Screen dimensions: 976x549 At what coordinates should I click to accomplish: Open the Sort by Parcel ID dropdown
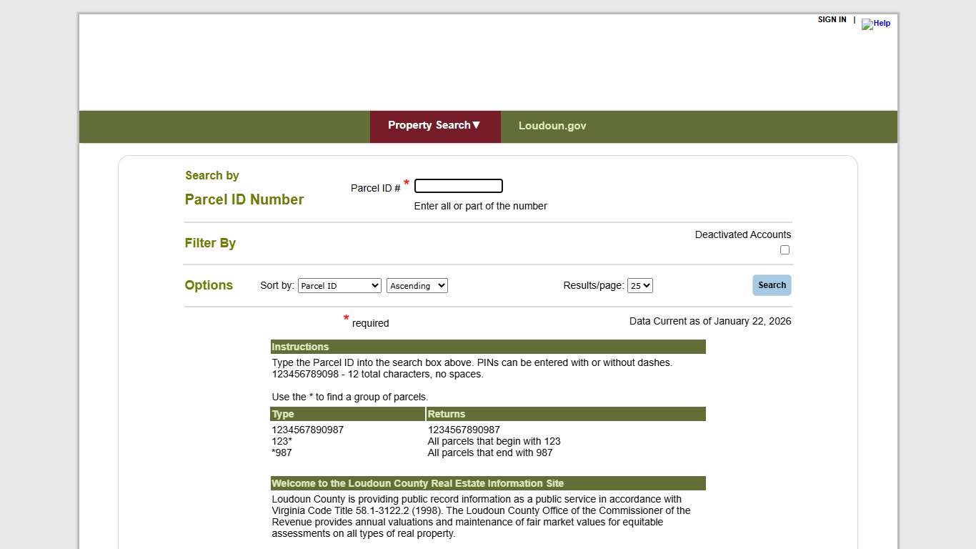pos(339,285)
